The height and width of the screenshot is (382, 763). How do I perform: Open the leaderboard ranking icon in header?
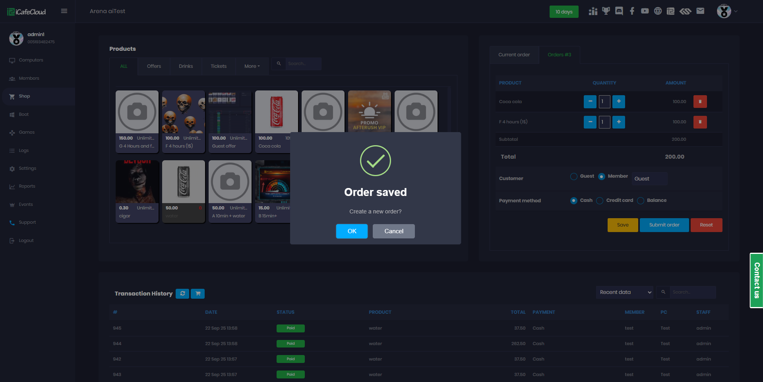pyautogui.click(x=593, y=11)
